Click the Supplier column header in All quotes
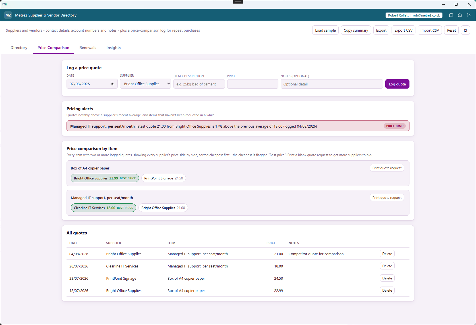Image resolution: width=476 pixels, height=325 pixels. click(113, 243)
